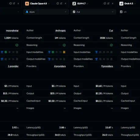Expand the Claude Opus 4.8 model selector chevron
Screen dimensions: 140x140
click(x=49, y=4)
